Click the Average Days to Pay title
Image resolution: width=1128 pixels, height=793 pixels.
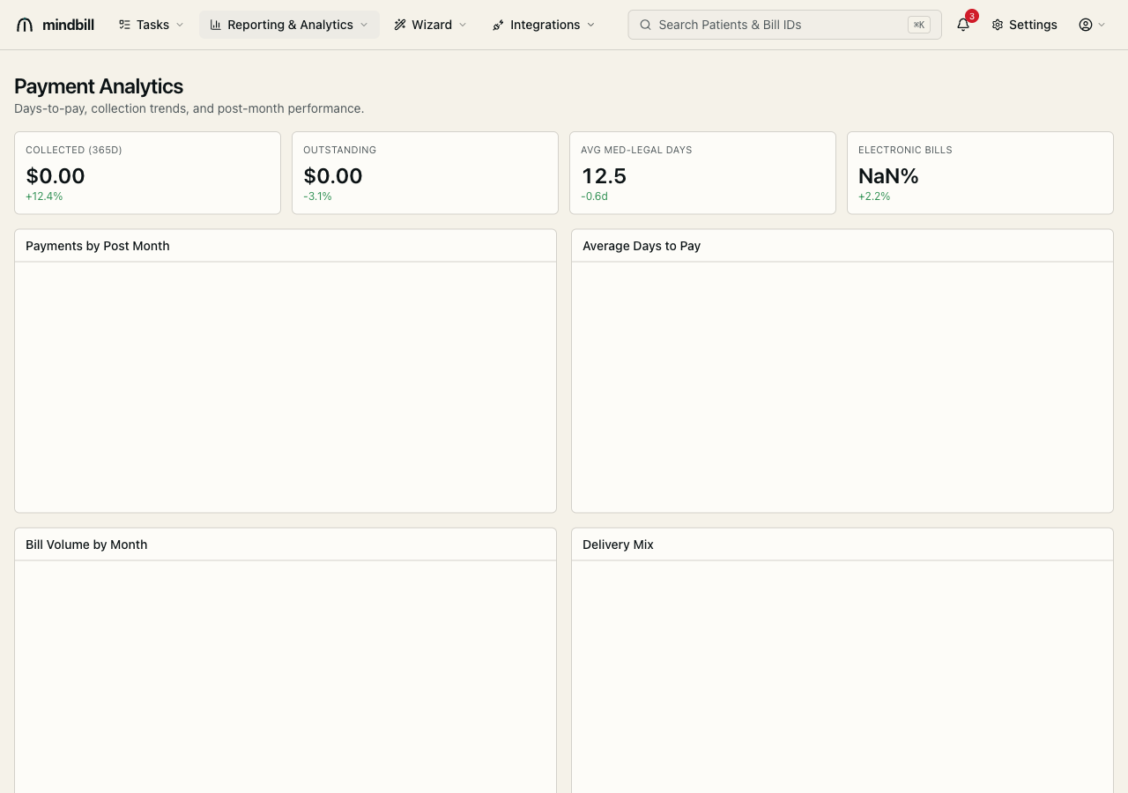(642, 246)
